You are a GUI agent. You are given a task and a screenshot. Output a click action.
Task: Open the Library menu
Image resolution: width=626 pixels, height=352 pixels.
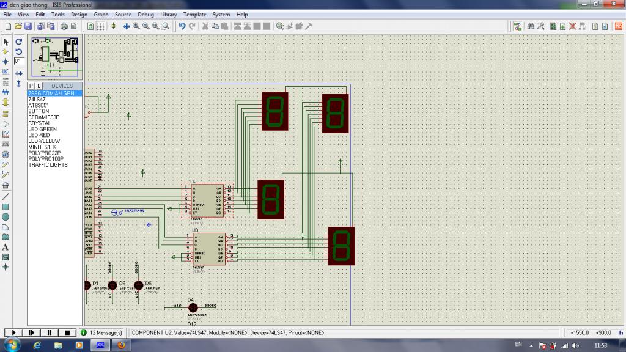[169, 14]
